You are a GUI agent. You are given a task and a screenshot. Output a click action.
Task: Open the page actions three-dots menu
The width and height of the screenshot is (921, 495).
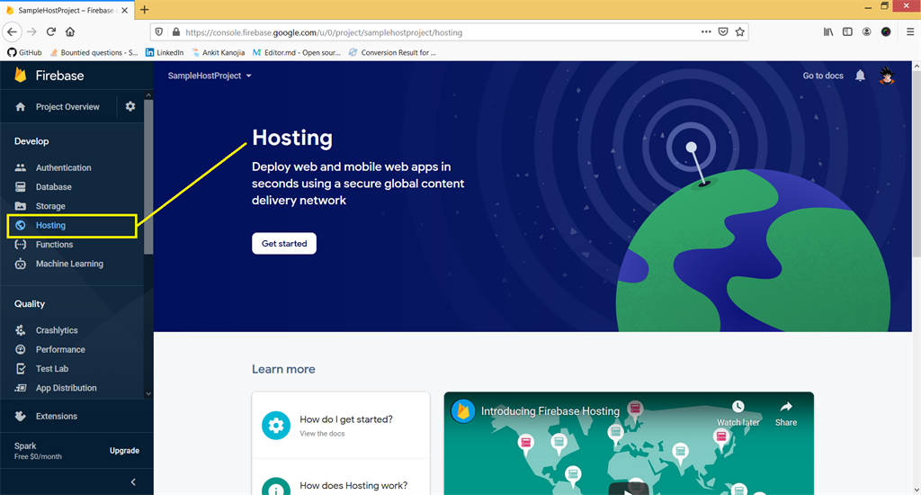coord(706,31)
